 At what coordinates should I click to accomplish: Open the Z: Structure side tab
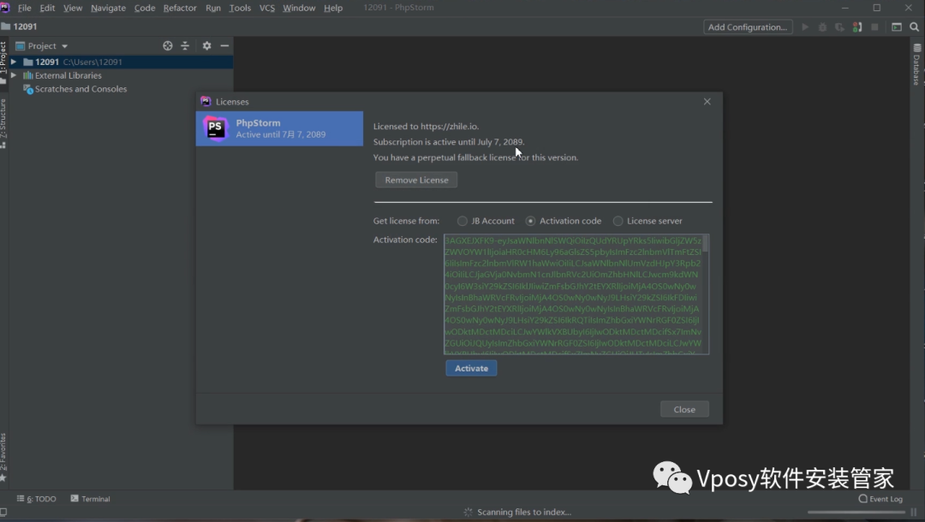(3, 122)
